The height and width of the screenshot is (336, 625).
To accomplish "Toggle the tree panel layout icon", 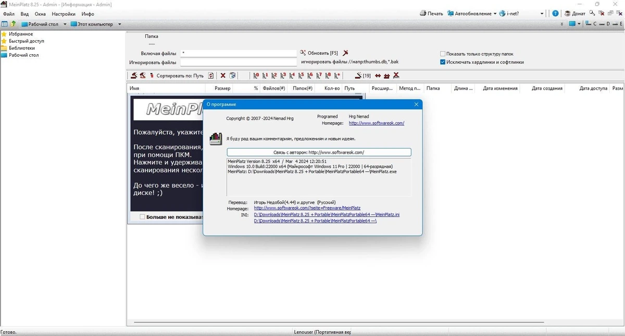I will tap(5, 24).
